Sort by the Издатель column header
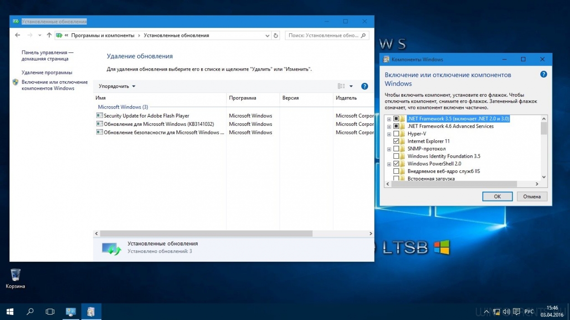 353,98
